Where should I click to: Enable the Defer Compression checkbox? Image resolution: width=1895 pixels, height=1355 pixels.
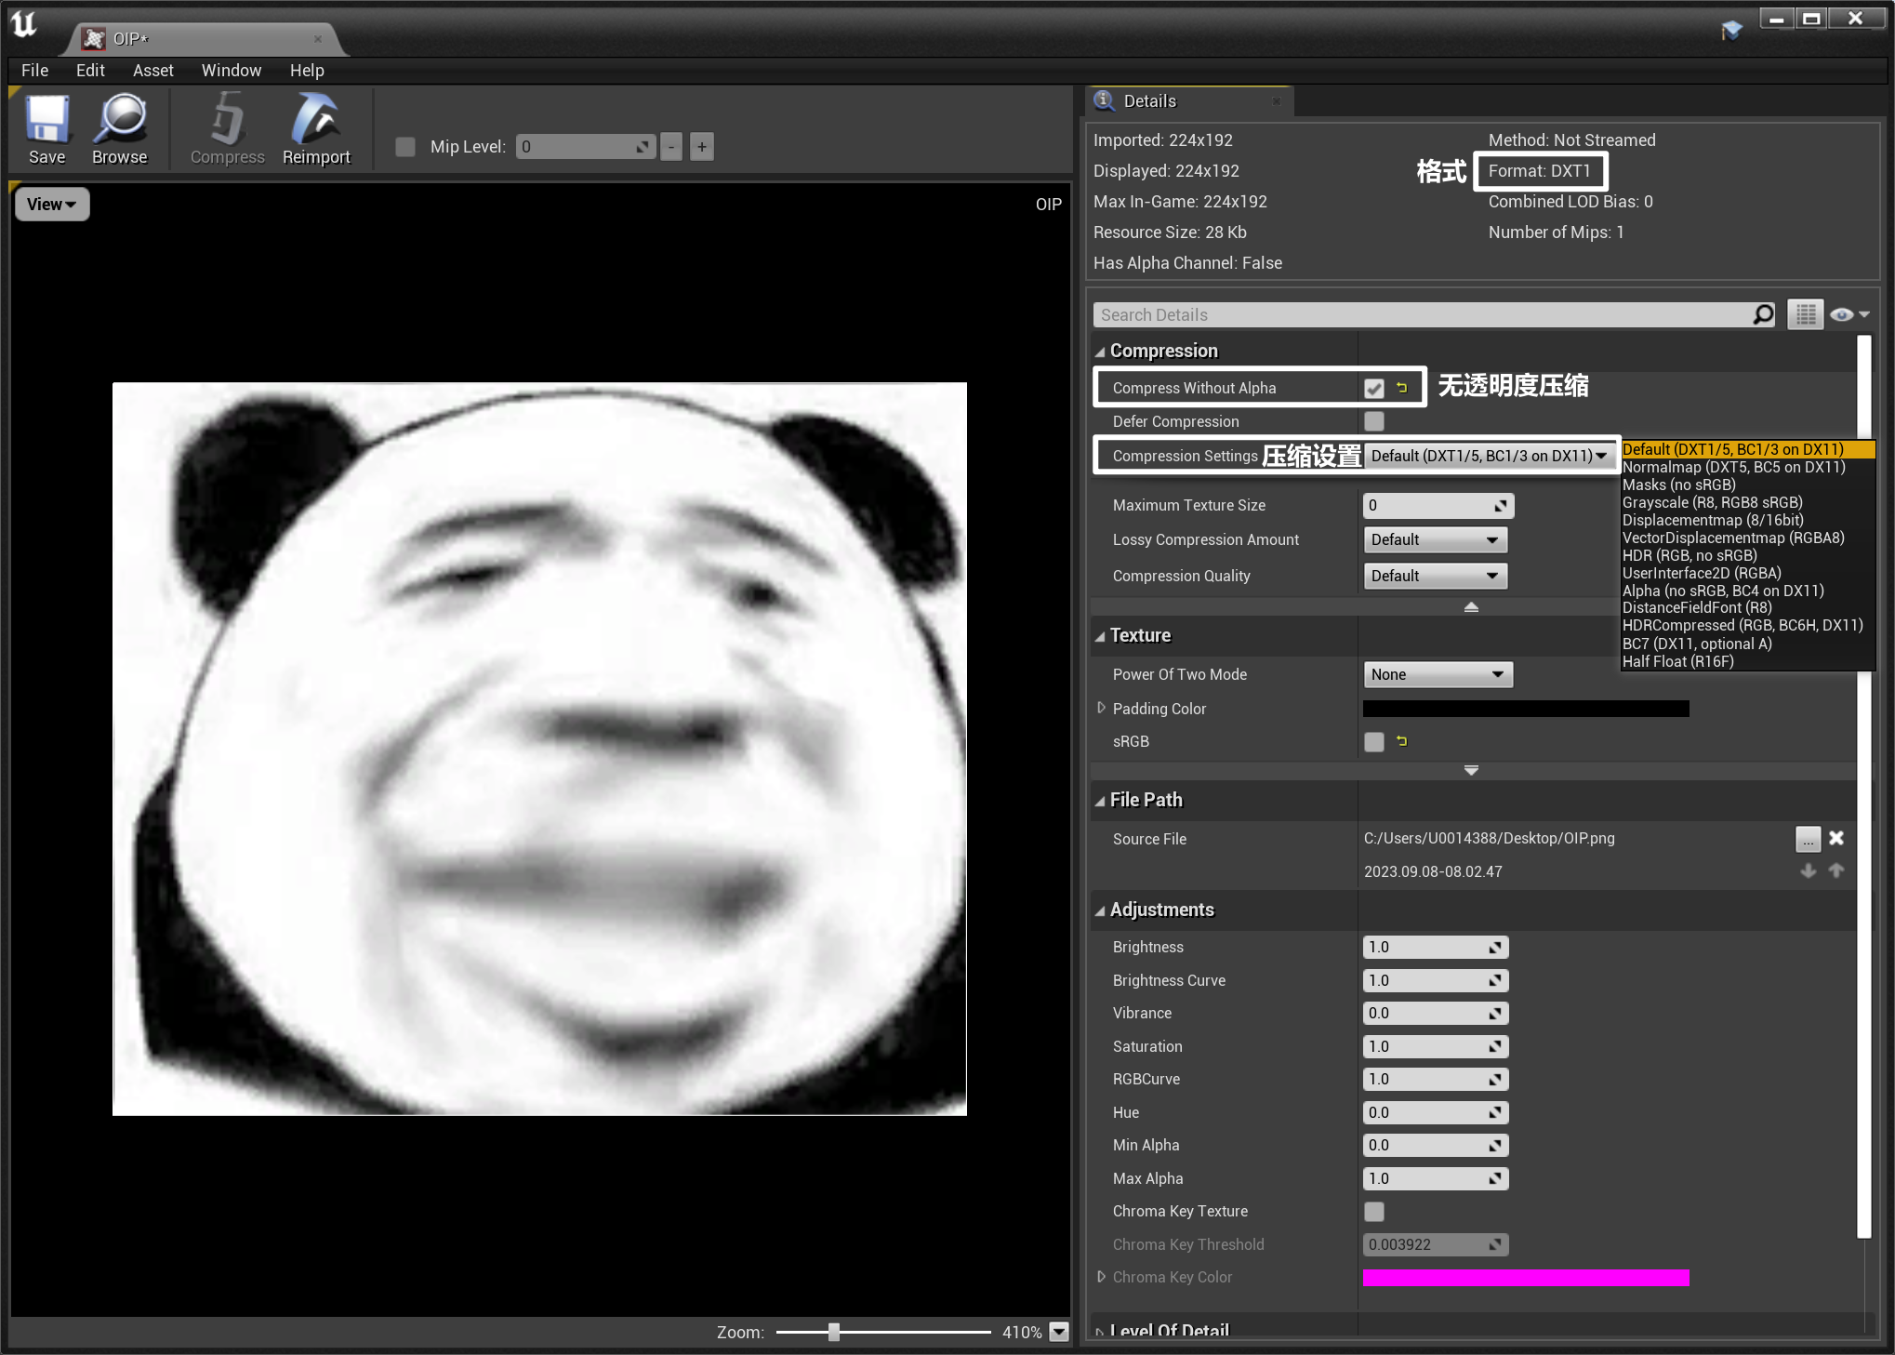[1374, 421]
